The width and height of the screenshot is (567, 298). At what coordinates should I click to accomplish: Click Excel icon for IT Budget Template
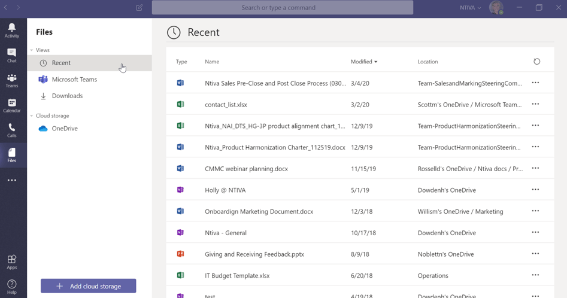point(180,275)
